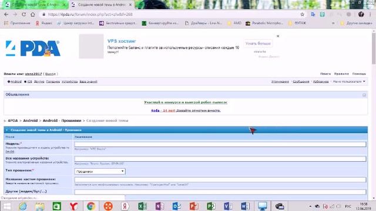The width and height of the screenshot is (376, 211).
Task: Launch Outlook from the taskbar
Action: pos(177,206)
